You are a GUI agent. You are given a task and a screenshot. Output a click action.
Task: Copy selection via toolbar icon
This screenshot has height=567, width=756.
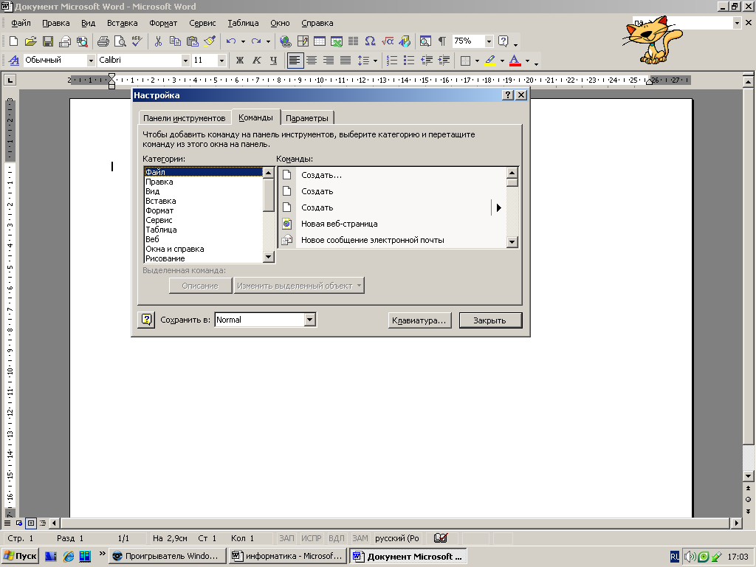pyautogui.click(x=175, y=41)
